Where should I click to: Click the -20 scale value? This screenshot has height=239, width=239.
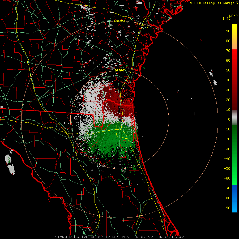227,139
